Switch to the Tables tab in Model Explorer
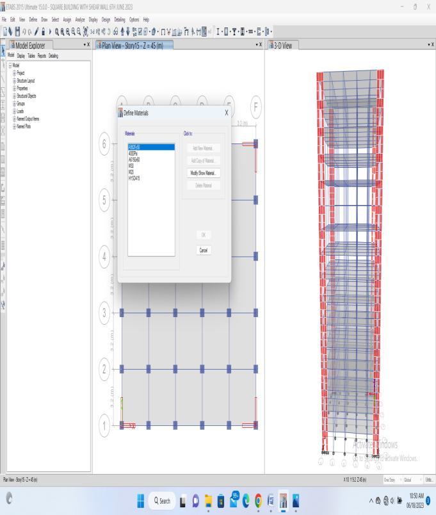The width and height of the screenshot is (436, 515). click(31, 56)
